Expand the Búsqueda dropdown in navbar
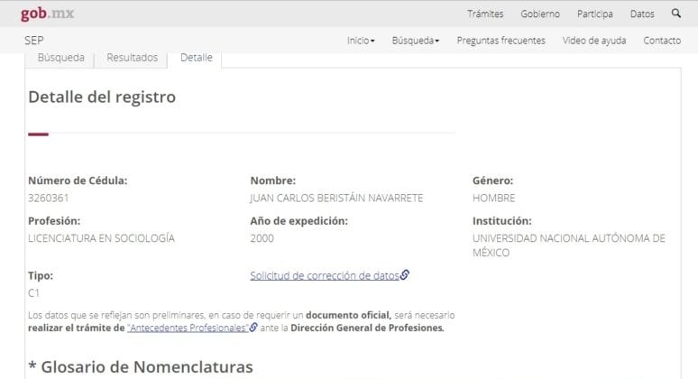Image resolution: width=698 pixels, height=379 pixels. [416, 41]
